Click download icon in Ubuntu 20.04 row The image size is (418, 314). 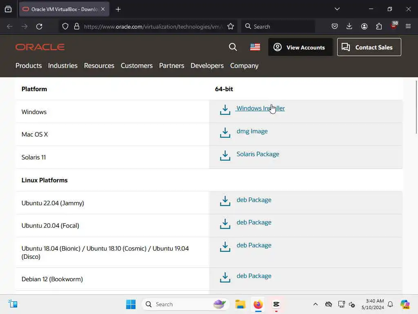point(225,224)
